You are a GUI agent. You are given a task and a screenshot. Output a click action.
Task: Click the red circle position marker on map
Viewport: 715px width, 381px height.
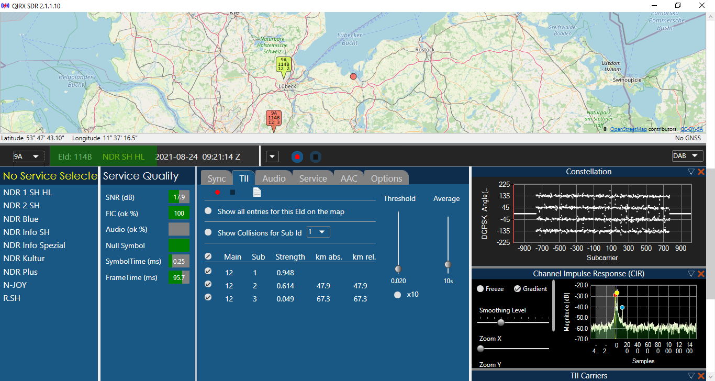coord(353,76)
